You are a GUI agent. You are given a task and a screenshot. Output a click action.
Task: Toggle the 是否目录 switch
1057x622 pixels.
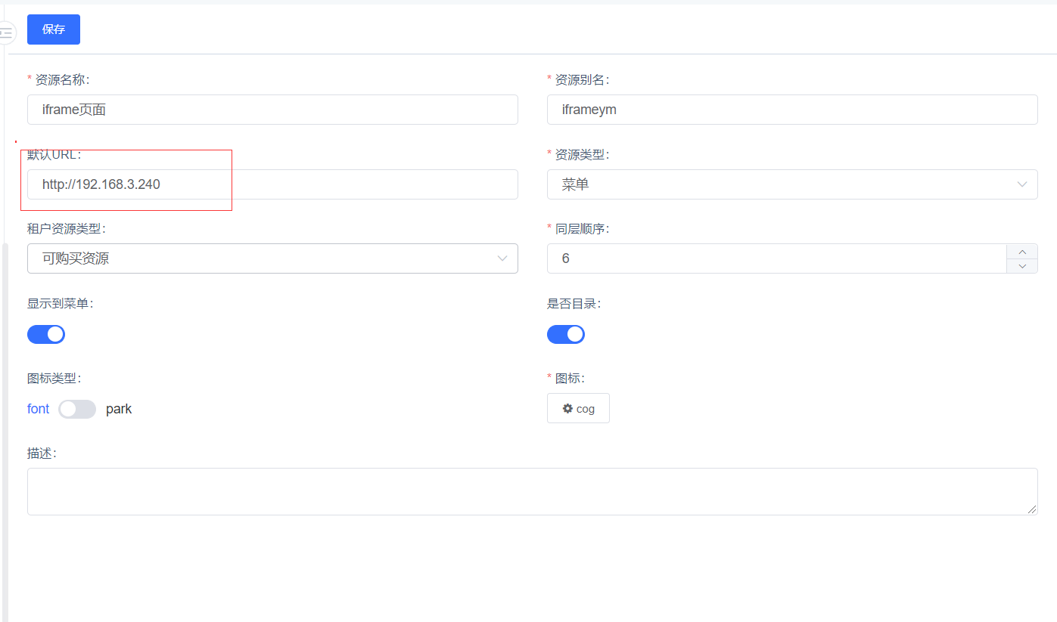(x=566, y=334)
